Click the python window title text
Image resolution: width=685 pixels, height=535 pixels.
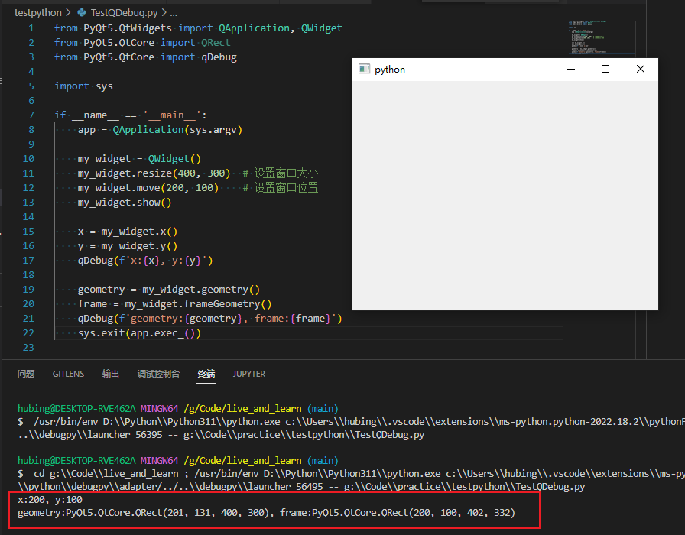390,70
